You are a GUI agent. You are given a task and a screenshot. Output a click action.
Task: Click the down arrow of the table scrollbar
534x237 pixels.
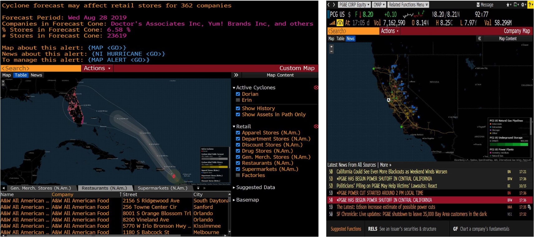click(230, 232)
